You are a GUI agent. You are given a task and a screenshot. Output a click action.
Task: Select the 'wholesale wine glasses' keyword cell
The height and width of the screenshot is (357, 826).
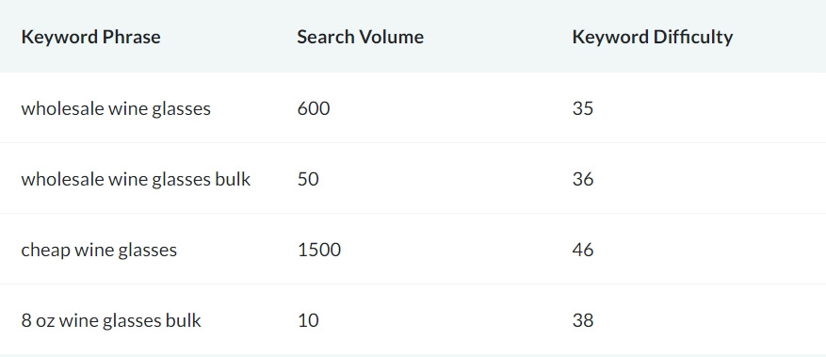point(116,108)
